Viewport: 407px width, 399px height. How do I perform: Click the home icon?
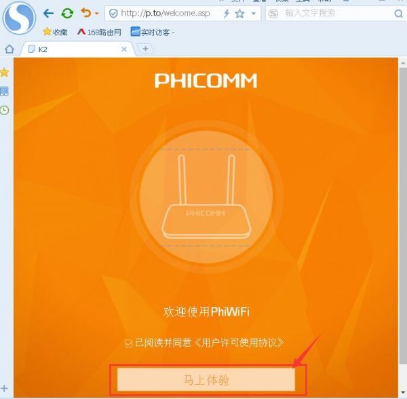tap(9, 49)
